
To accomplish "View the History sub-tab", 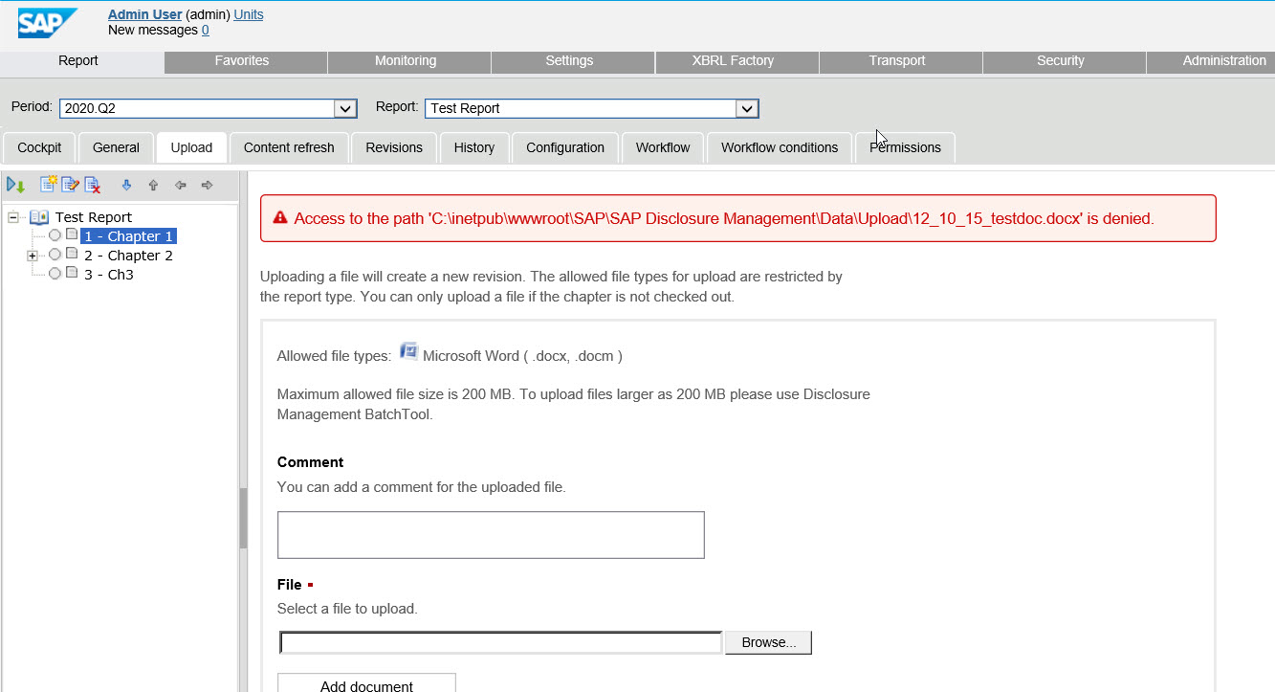I will 474,147.
